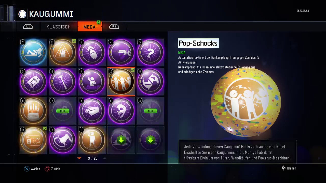Expand the first green down-arrow gumball slot
326x183 pixels.
[x=121, y=140]
